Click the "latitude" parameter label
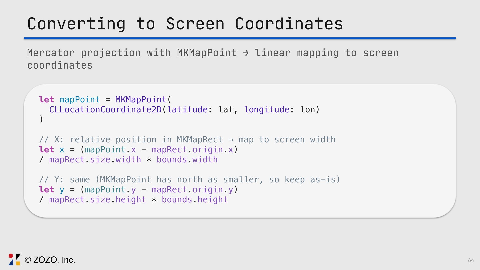 (187, 110)
